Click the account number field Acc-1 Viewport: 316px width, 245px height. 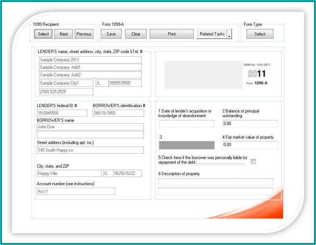(76, 191)
